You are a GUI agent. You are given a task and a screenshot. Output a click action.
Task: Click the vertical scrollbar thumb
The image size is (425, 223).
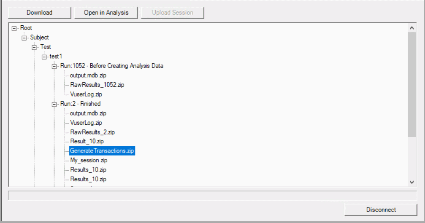[x=412, y=84]
